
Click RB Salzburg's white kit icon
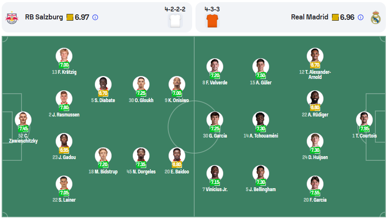click(x=175, y=20)
